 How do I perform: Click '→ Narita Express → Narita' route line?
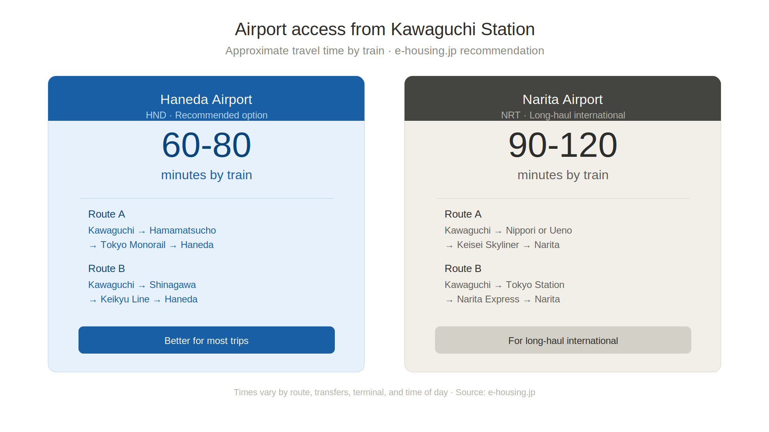tap(502, 299)
